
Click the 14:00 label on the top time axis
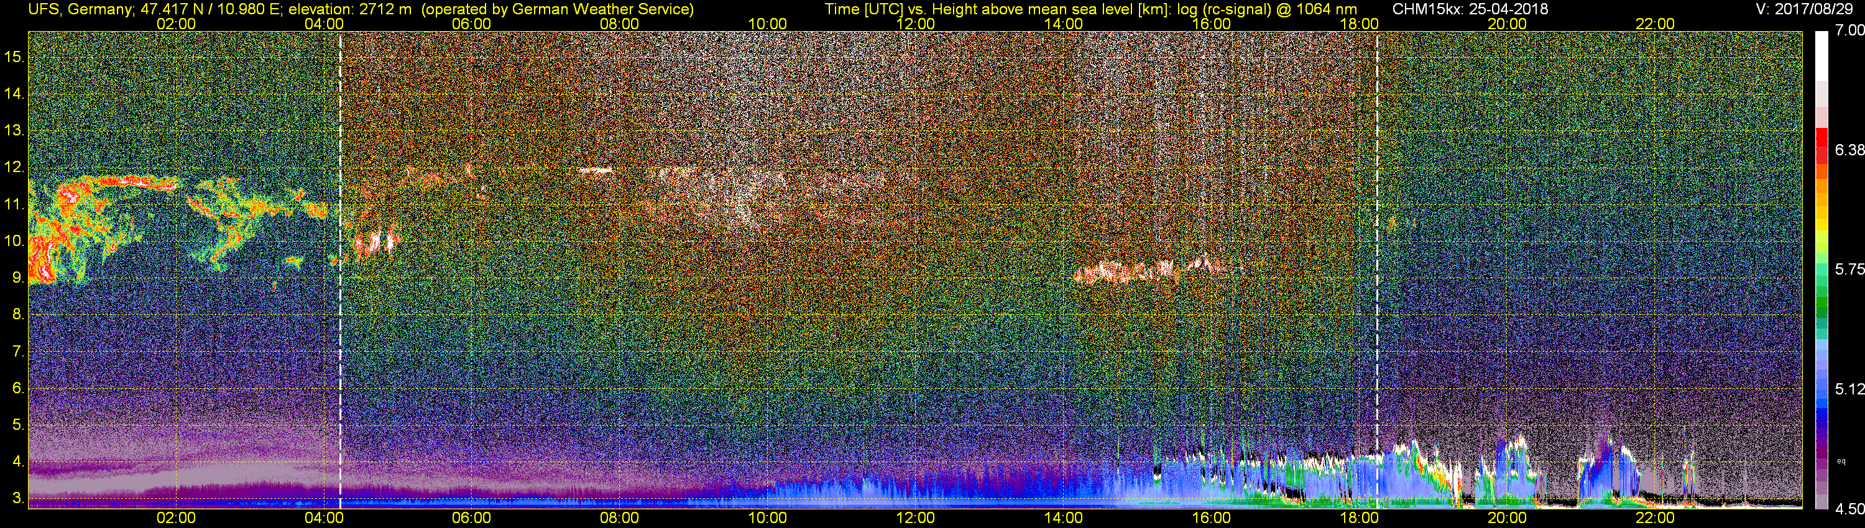[x=1064, y=24]
